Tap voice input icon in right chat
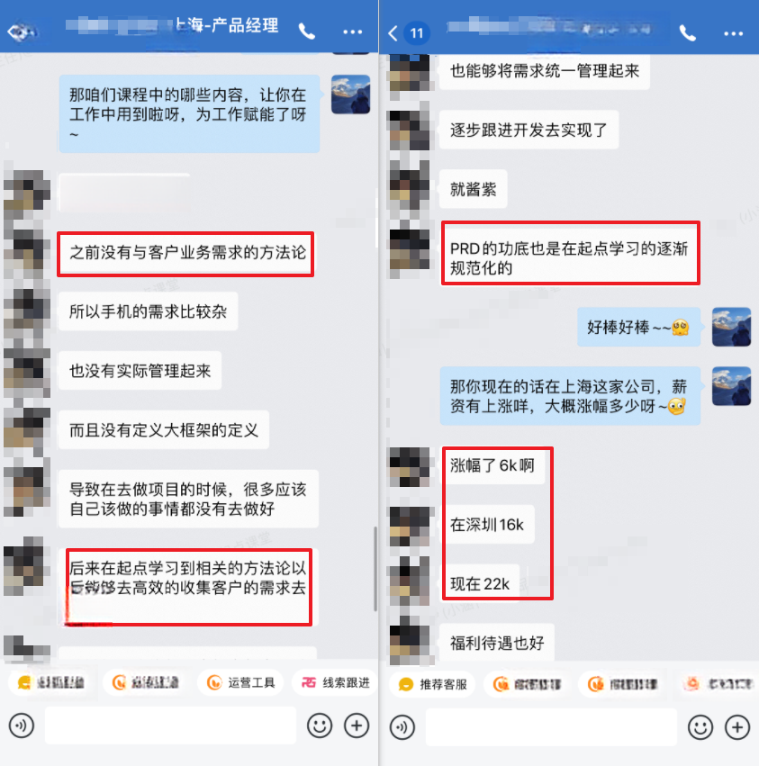The height and width of the screenshot is (766, 759). 402,727
